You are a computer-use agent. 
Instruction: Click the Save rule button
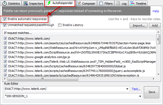[x=152, y=92]
